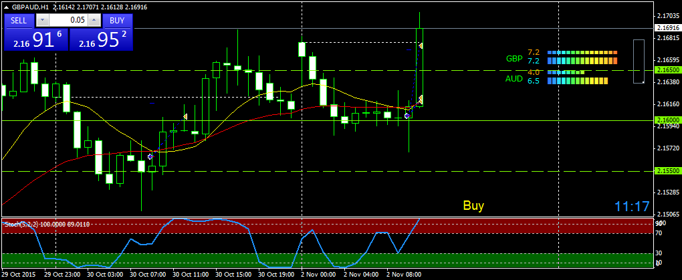Image resolution: width=682 pixels, height=280 pixels.
Task: Click the green 2.16500 level label
Action: 669,70
